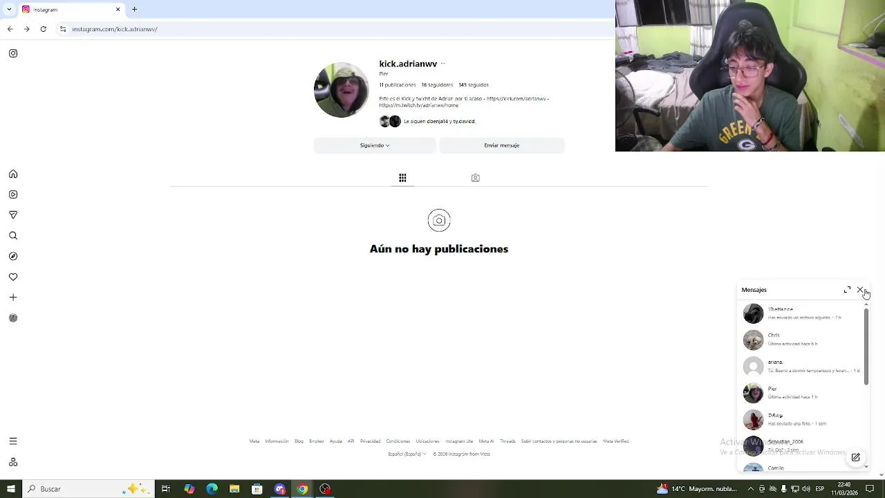Close the Mensajes panel
Image resolution: width=885 pixels, height=498 pixels.
click(x=860, y=290)
